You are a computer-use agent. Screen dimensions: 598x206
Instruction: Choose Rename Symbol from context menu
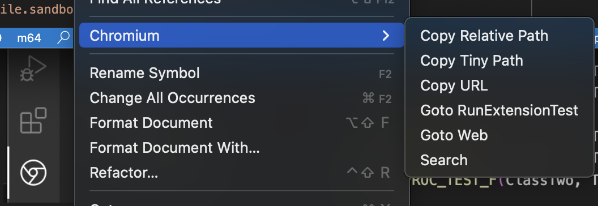[x=241, y=73]
